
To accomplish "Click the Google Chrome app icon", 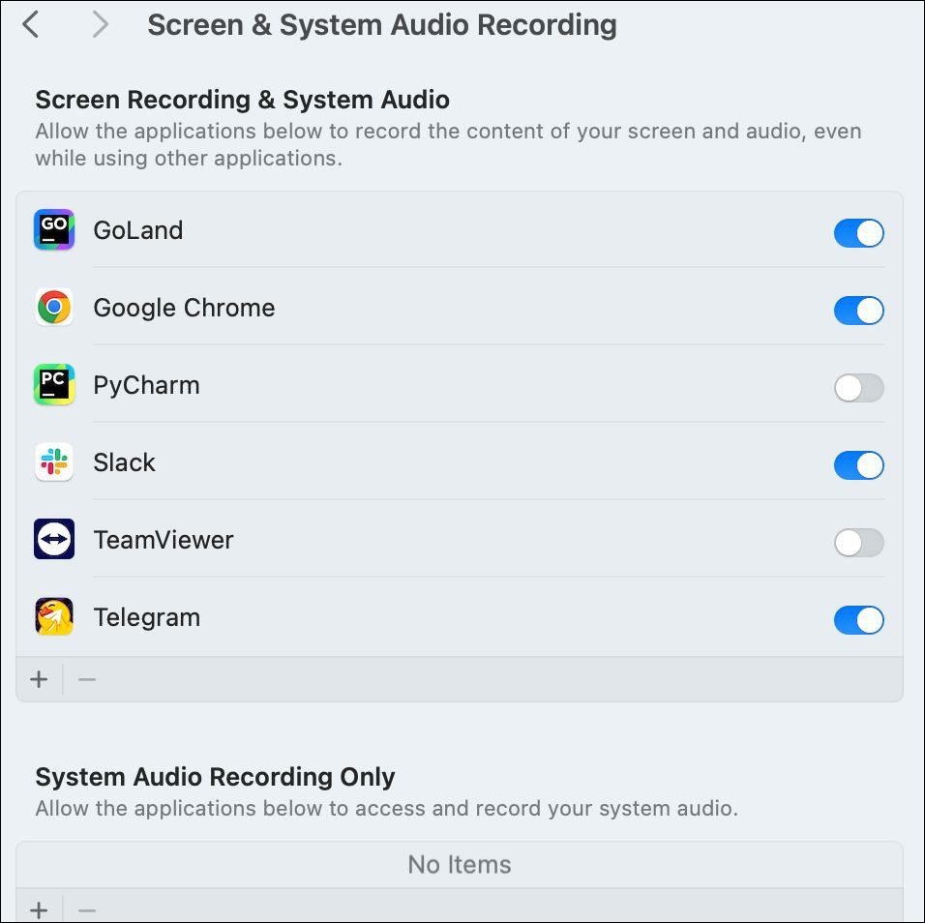I will (53, 308).
